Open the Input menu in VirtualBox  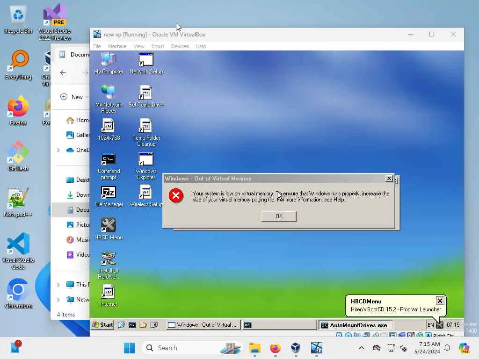(158, 46)
